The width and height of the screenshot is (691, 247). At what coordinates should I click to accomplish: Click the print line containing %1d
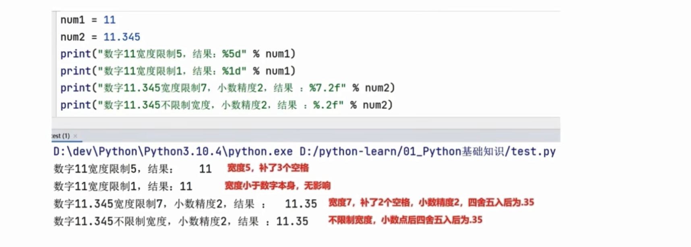pos(178,71)
